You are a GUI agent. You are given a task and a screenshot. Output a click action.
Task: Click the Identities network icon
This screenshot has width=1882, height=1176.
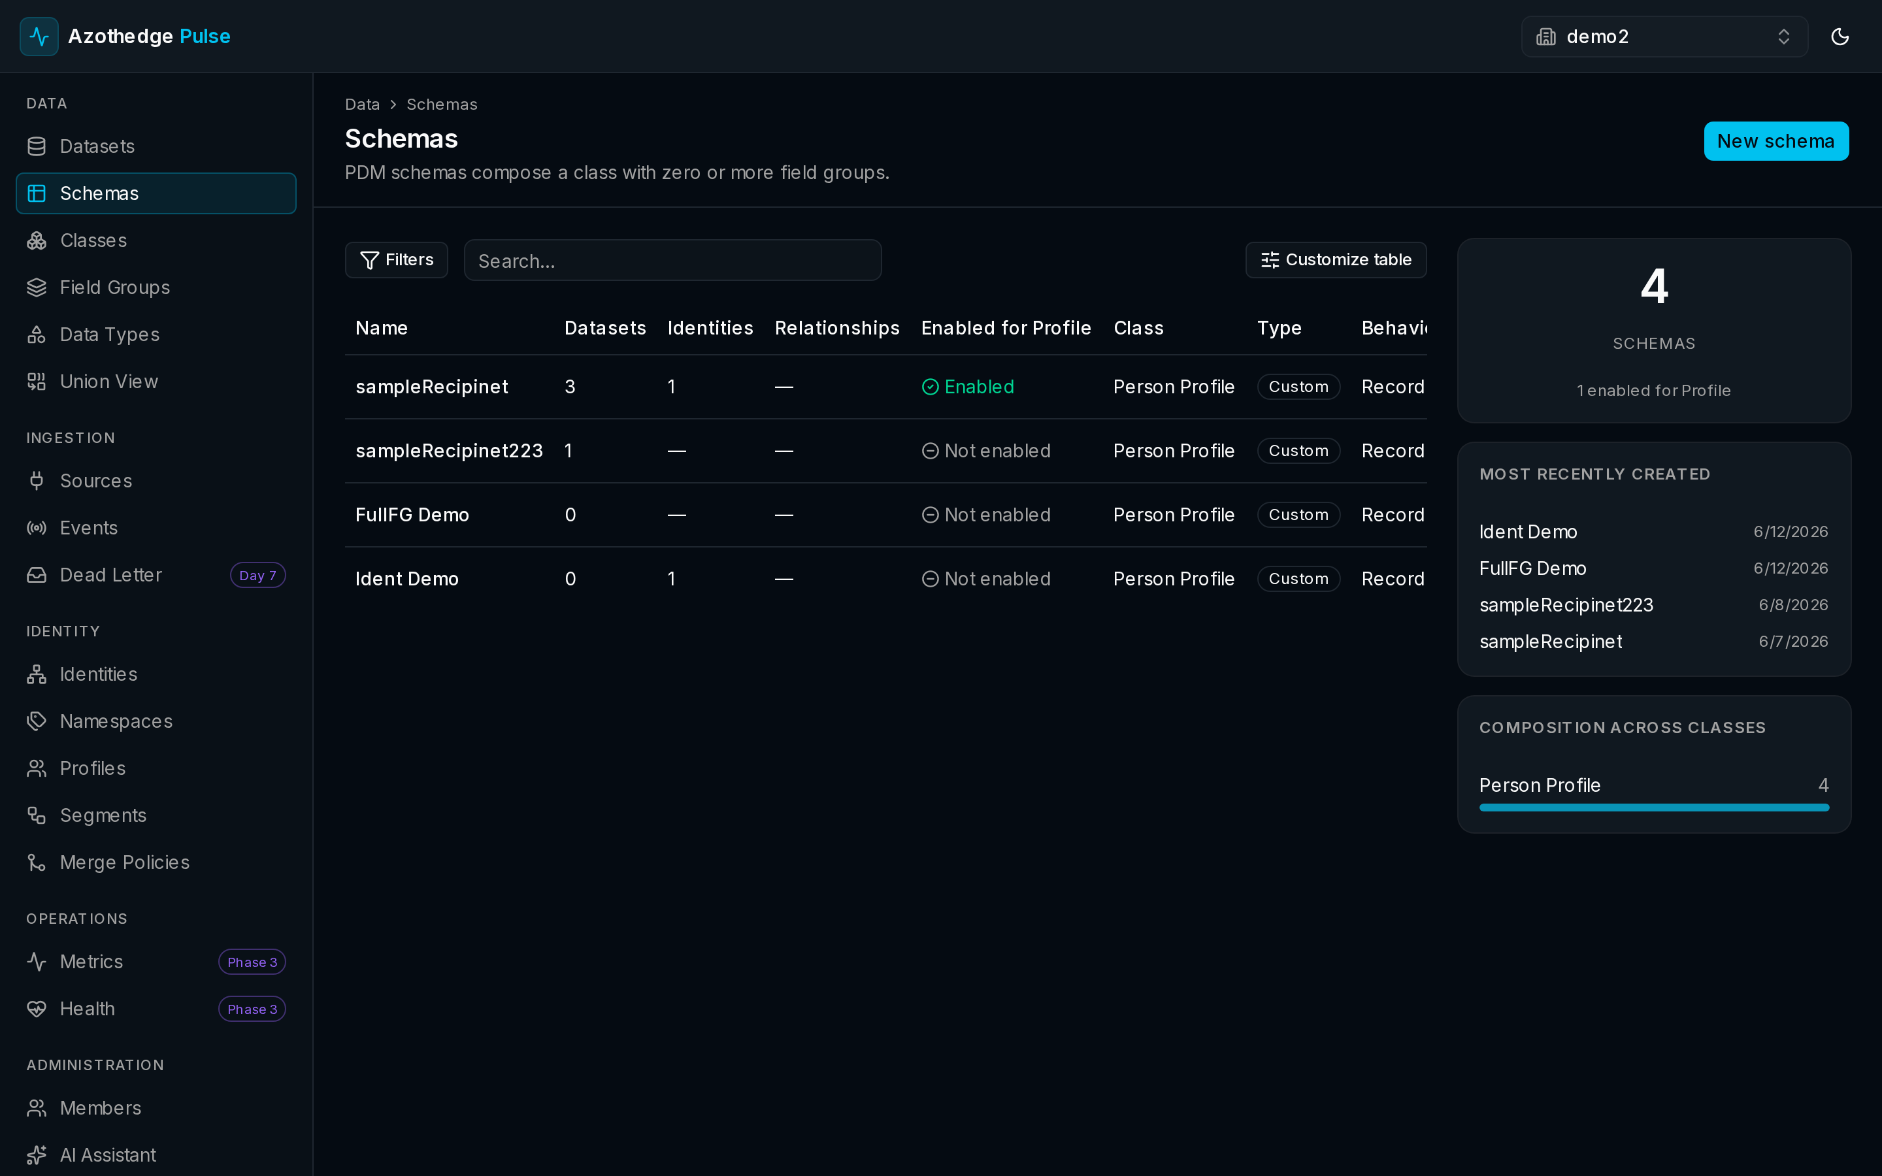coord(37,674)
